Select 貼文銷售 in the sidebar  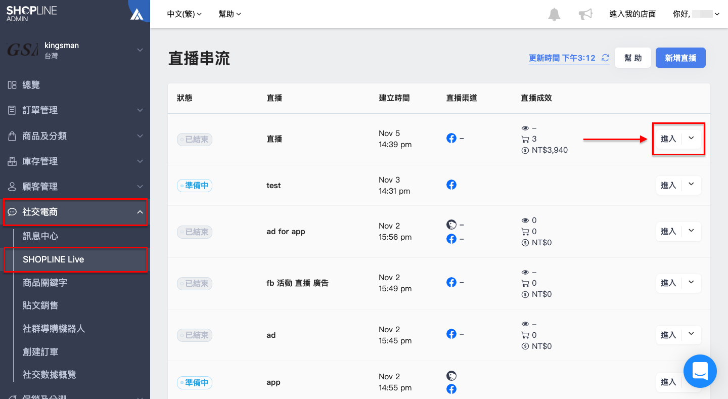pyautogui.click(x=40, y=305)
